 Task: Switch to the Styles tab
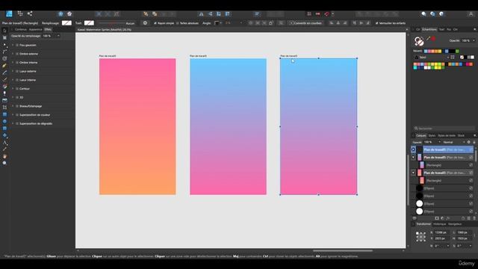point(432,136)
